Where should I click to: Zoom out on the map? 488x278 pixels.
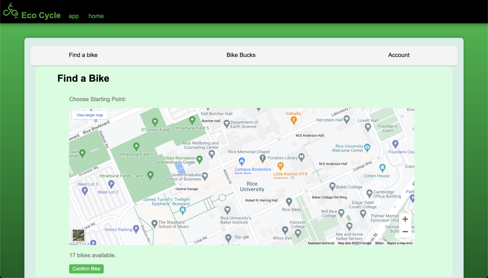pyautogui.click(x=405, y=231)
